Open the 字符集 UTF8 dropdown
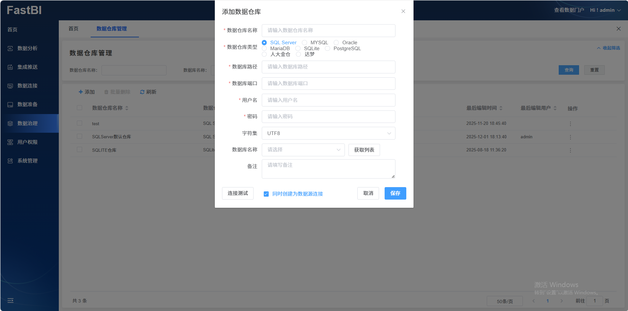This screenshot has width=628, height=311. (328, 133)
